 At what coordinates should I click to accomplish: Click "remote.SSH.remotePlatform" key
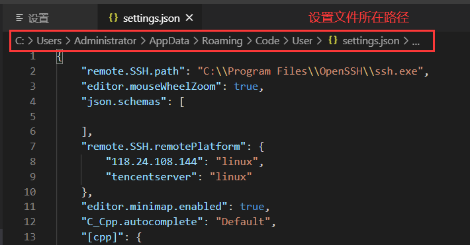164,147
